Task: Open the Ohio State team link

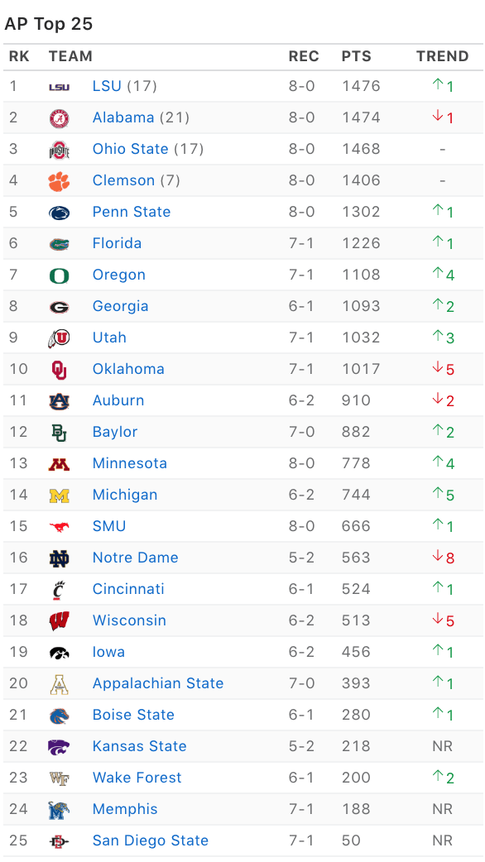Action: click(130, 149)
